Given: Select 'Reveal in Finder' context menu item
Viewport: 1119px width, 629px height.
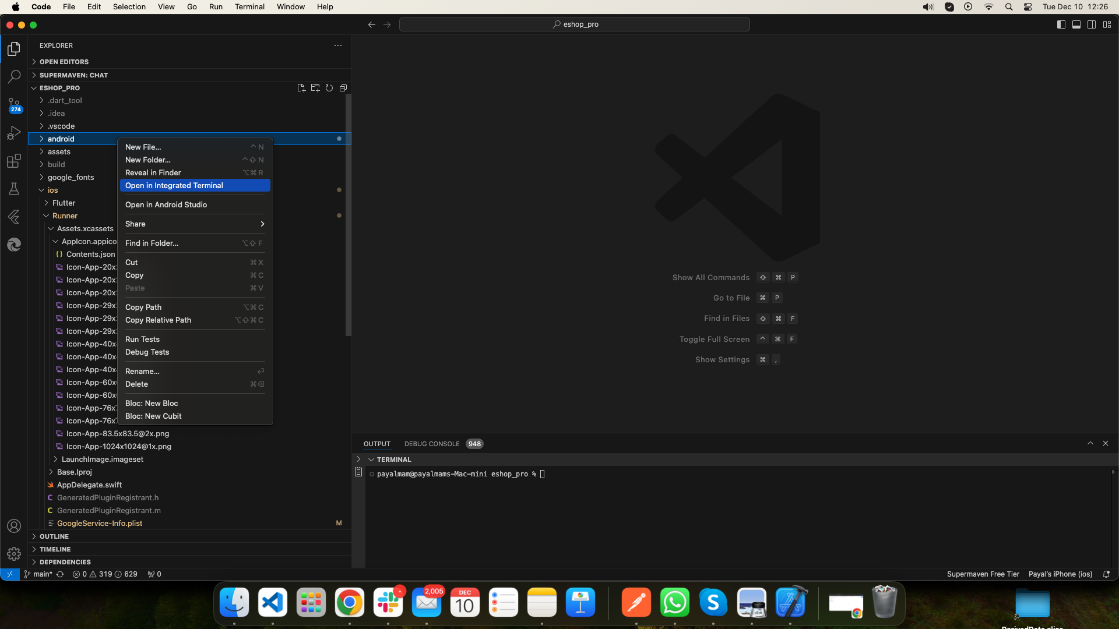Looking at the screenshot, I should [x=154, y=172].
